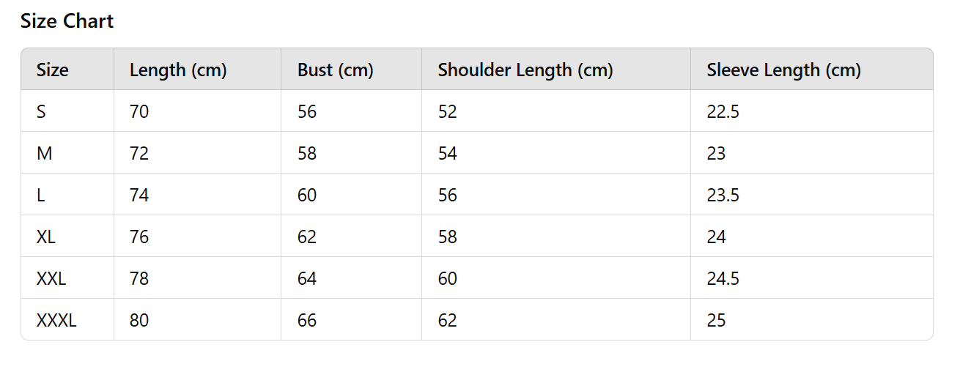Select the Shoulder Length (cm) header
This screenshot has height=372, width=960.
point(525,70)
